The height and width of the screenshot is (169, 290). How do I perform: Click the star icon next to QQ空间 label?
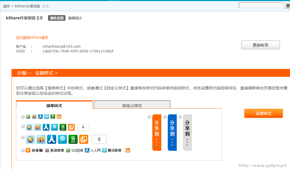68,151
